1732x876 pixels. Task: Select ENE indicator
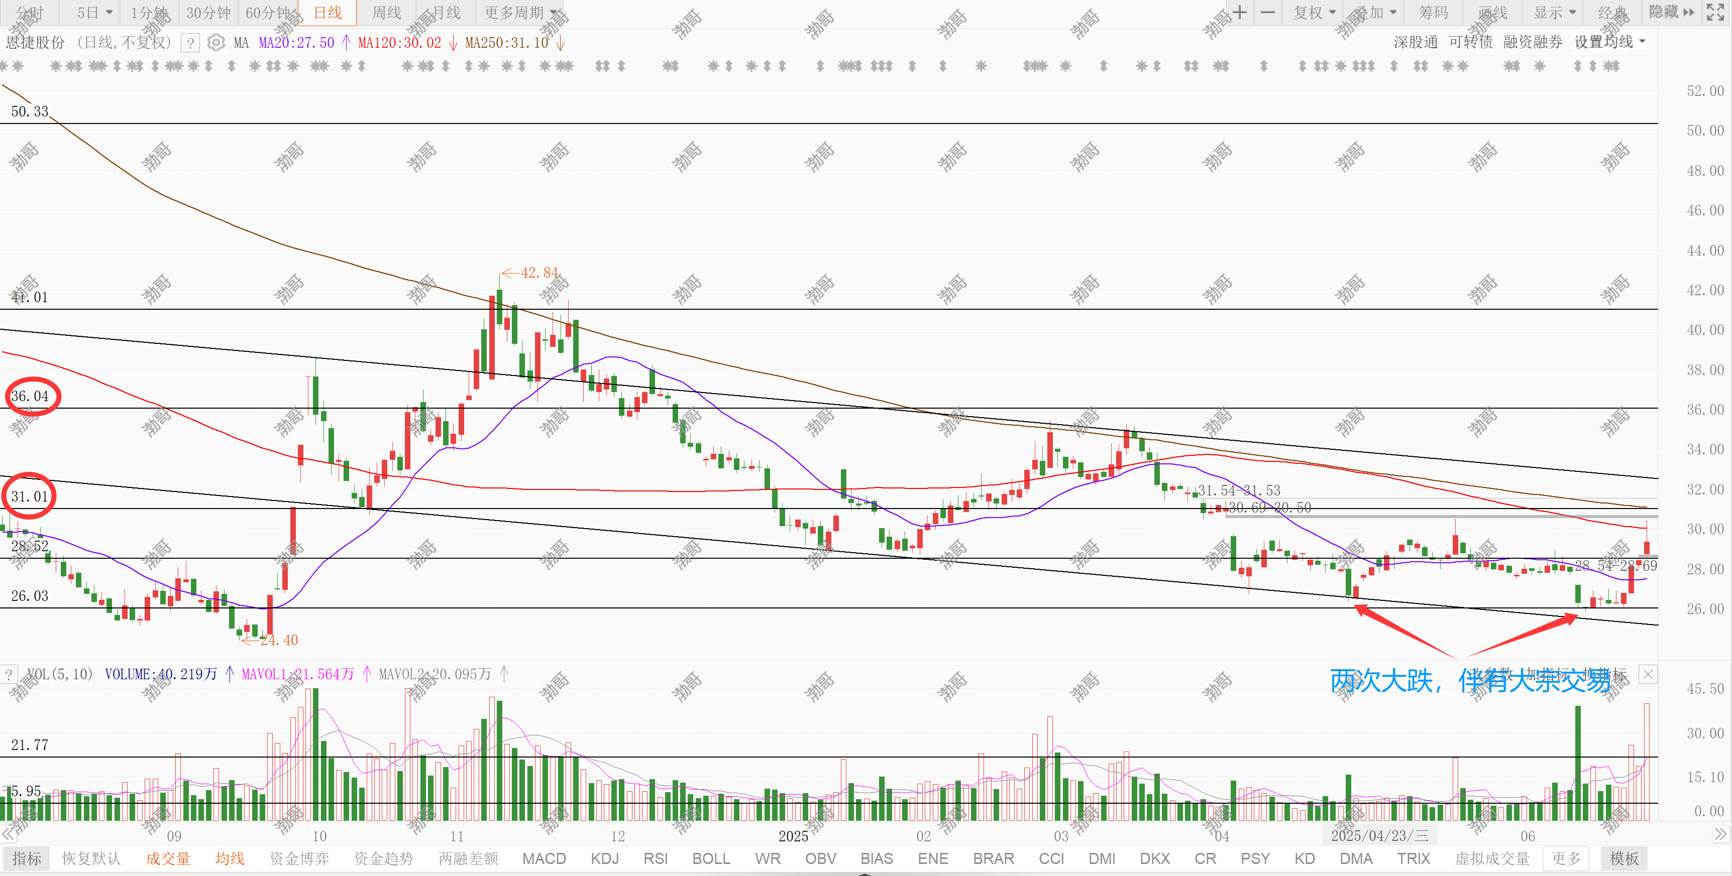[x=933, y=858]
